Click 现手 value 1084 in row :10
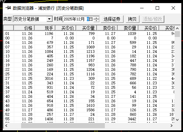Viewport: 183px width, 132px height. tap(49, 51)
